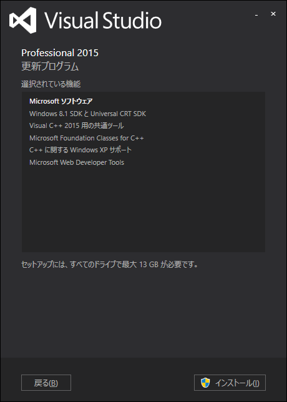Start installation with the インストール(I) button
Image resolution: width=287 pixels, height=402 pixels.
pos(230,383)
